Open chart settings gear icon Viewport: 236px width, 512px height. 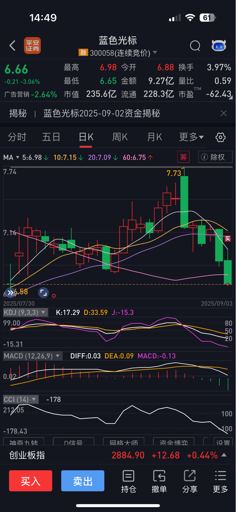[x=220, y=137]
